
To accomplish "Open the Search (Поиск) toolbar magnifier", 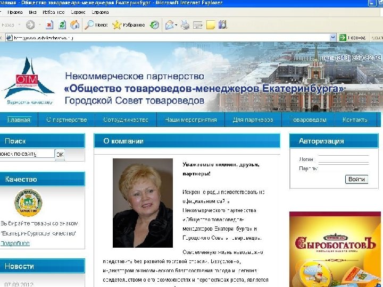I will point(96,25).
